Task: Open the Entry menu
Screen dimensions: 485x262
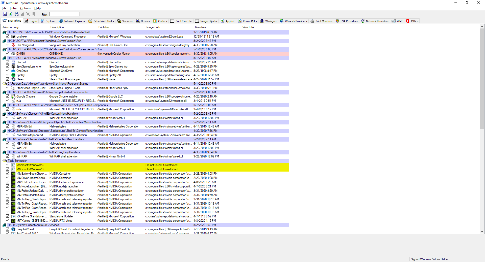Action: coord(13,8)
